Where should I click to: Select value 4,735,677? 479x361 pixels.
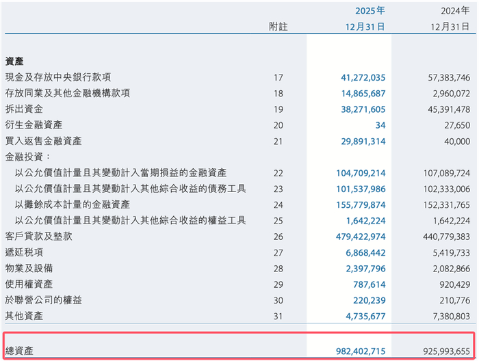[365, 316]
